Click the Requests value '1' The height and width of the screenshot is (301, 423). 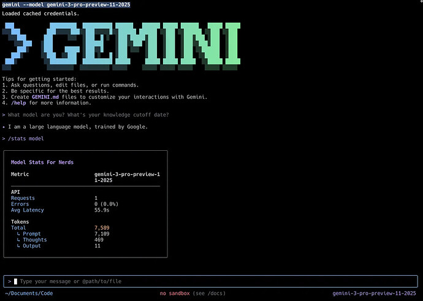(96, 198)
